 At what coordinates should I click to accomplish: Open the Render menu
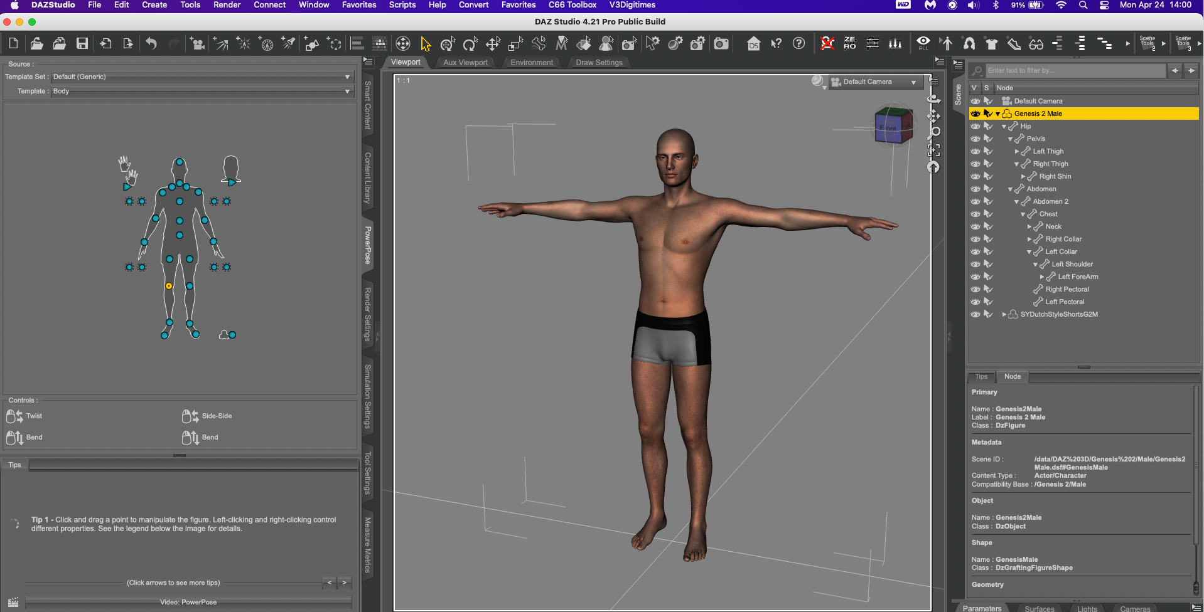pyautogui.click(x=227, y=5)
